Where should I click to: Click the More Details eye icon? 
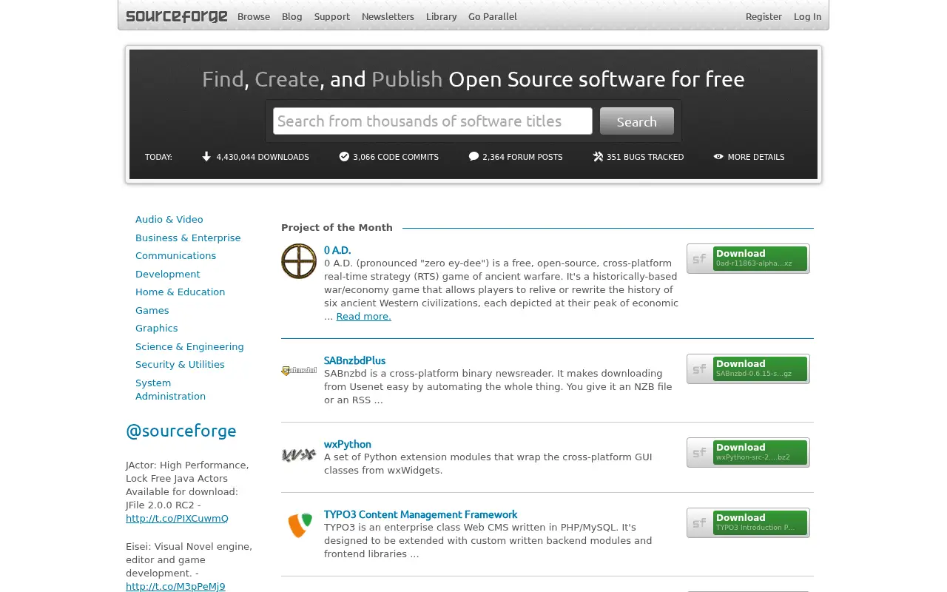[x=718, y=157]
